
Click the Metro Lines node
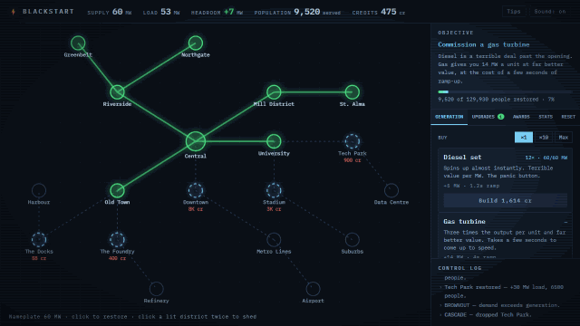(x=274, y=239)
